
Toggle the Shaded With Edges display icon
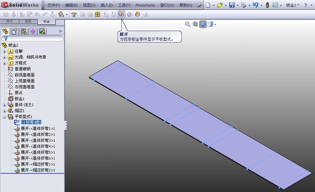click(203, 24)
